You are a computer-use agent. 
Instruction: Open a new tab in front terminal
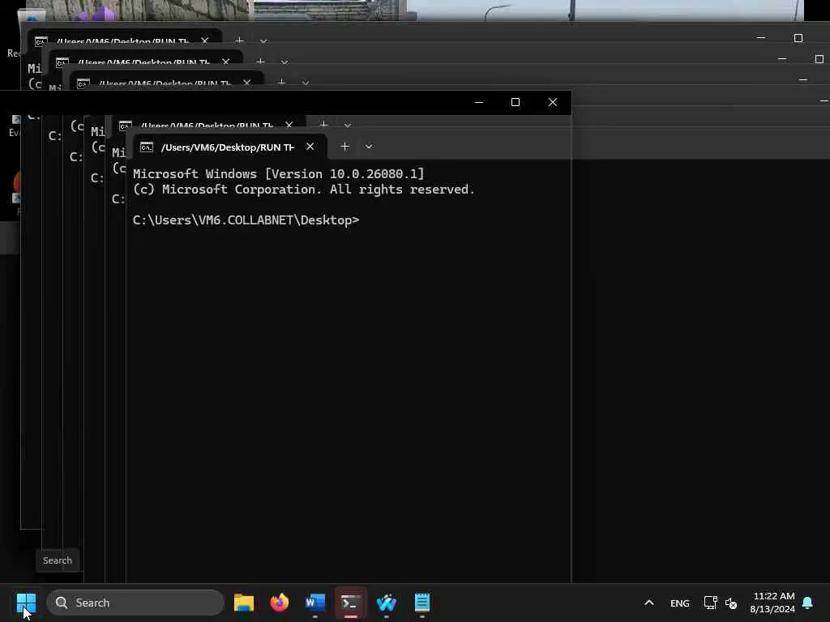coord(344,147)
